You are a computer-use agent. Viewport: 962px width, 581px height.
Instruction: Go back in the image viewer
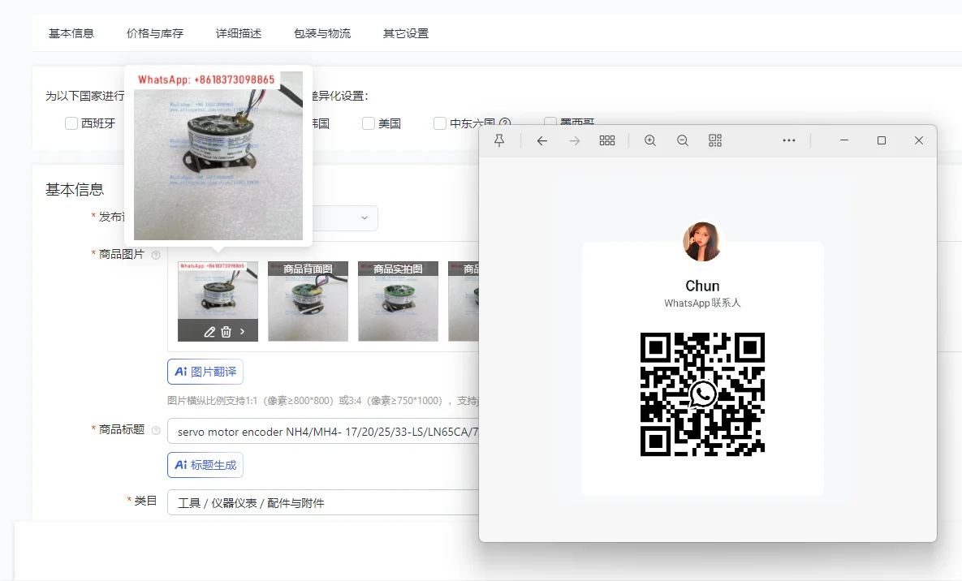pyautogui.click(x=541, y=140)
